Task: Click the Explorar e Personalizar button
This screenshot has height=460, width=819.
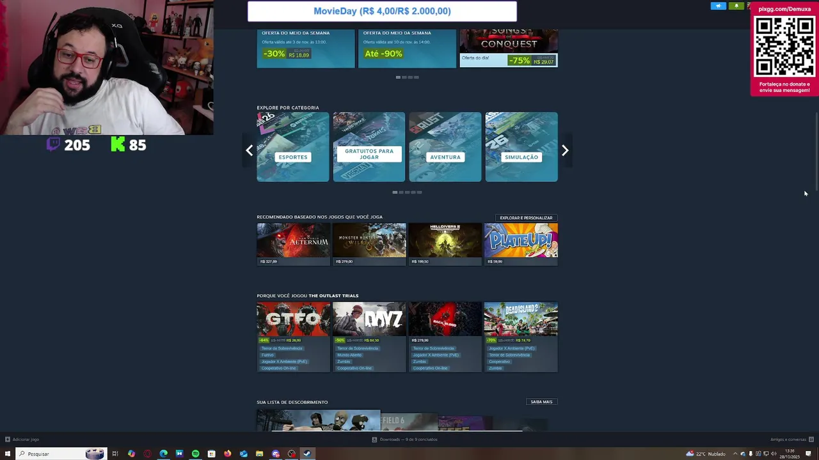Action: coord(526,218)
